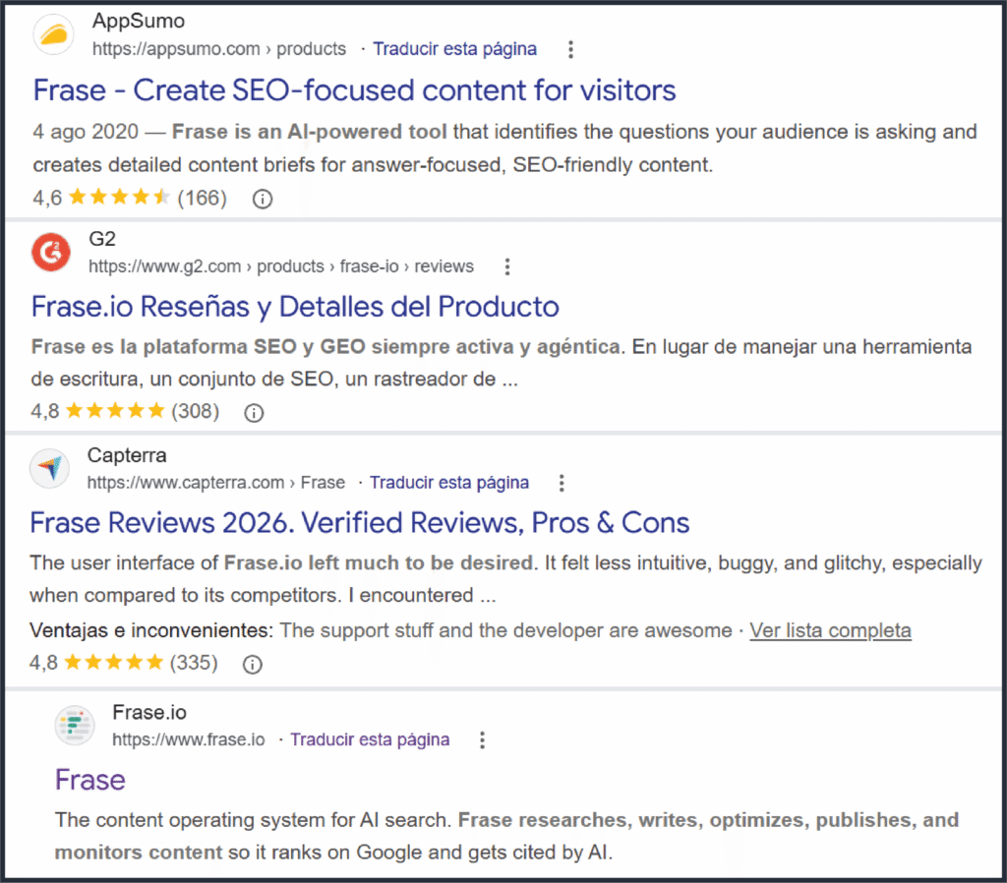The width and height of the screenshot is (1007, 883).
Task: Click the '4 ago 2020' date text
Action: tap(86, 131)
